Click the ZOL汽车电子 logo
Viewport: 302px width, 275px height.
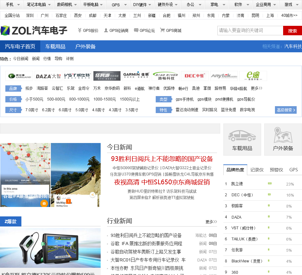click(x=34, y=31)
